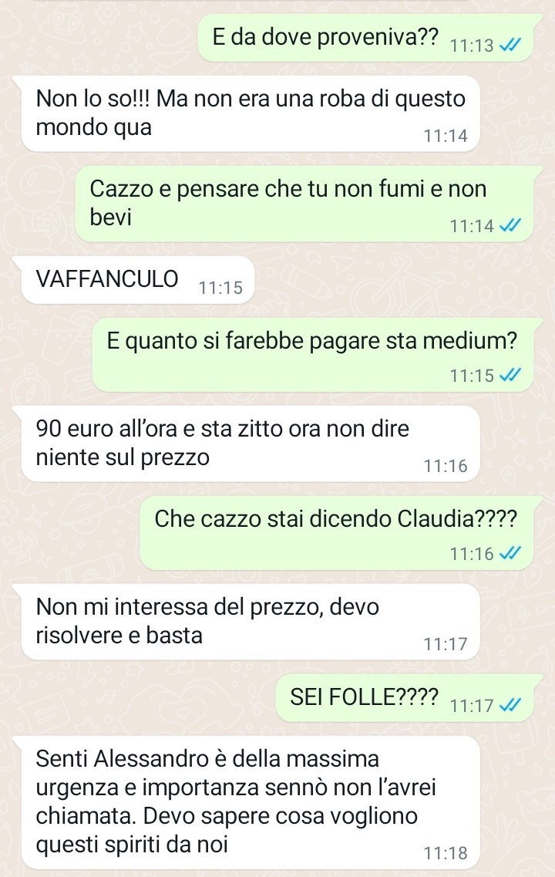Tap the 11:15 timestamp beside VAFFANCULO
Image resolution: width=555 pixels, height=877 pixels.
pyautogui.click(x=220, y=288)
